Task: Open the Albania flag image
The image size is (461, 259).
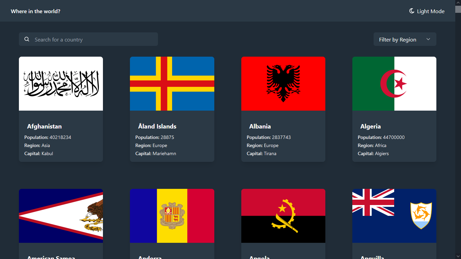Action: tap(283, 84)
